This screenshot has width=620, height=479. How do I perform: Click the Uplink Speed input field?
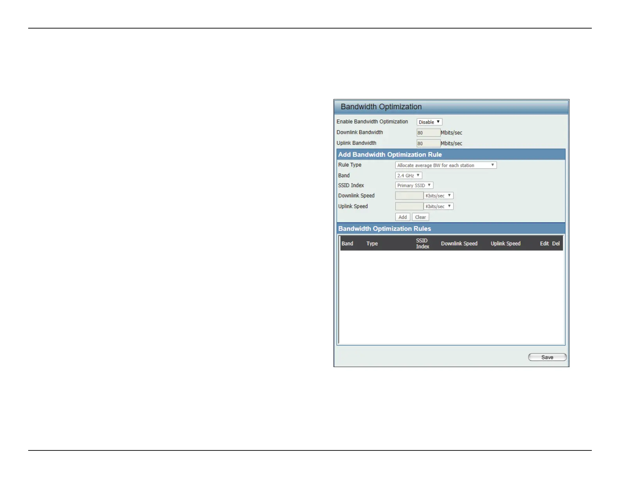409,206
